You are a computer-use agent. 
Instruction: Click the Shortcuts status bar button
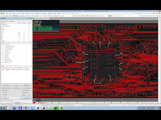[x=151, y=105]
